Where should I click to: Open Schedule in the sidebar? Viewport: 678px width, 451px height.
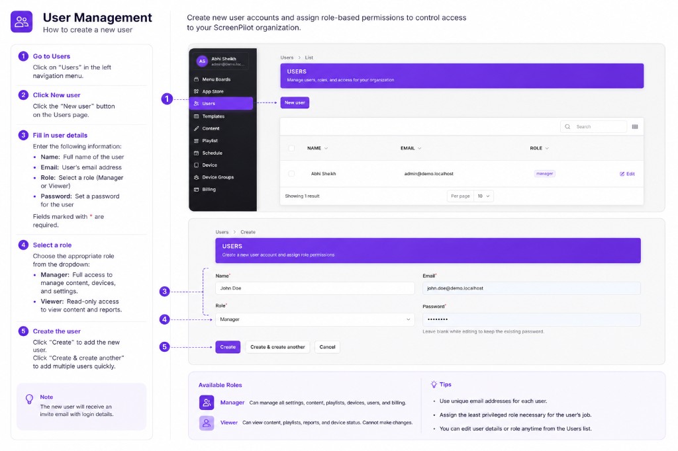[221, 153]
